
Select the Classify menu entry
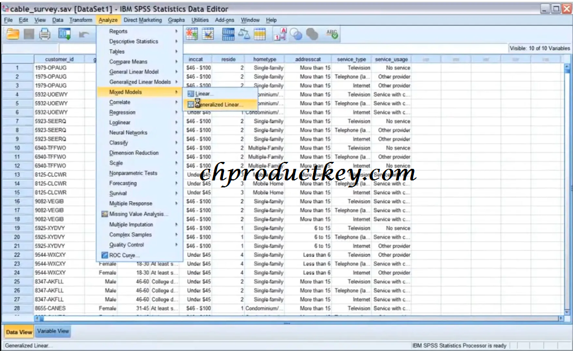click(139, 143)
